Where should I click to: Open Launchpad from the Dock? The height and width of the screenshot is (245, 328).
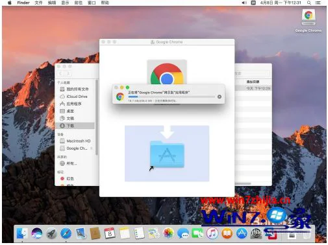(x=51, y=233)
